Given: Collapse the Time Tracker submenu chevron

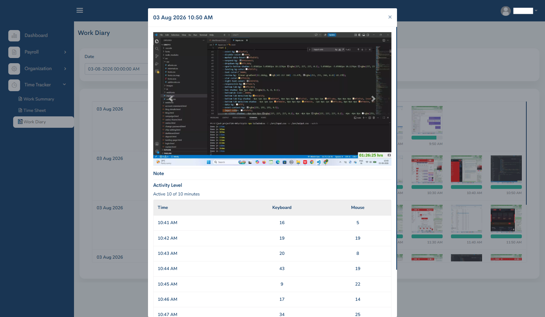Looking at the screenshot, I should (x=64, y=85).
